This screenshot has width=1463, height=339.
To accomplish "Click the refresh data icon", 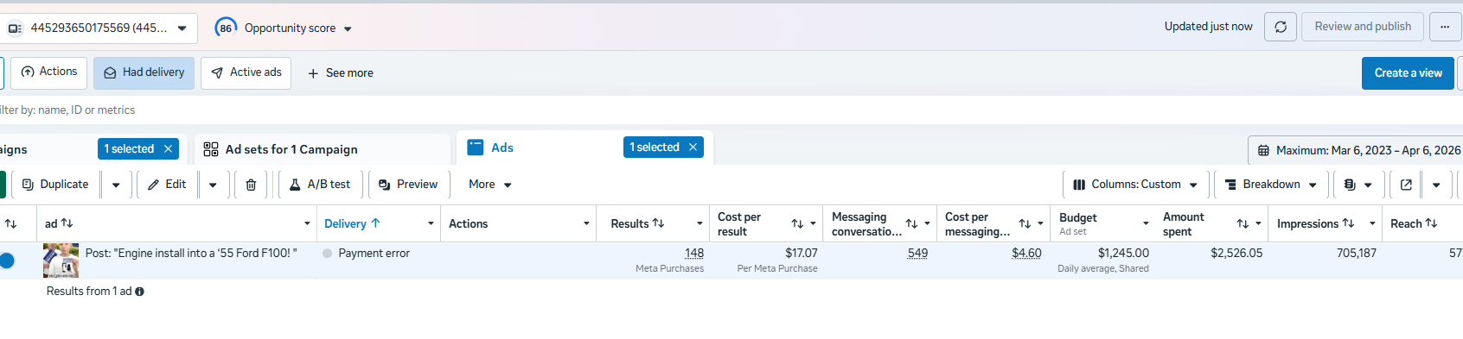I will coord(1281,27).
